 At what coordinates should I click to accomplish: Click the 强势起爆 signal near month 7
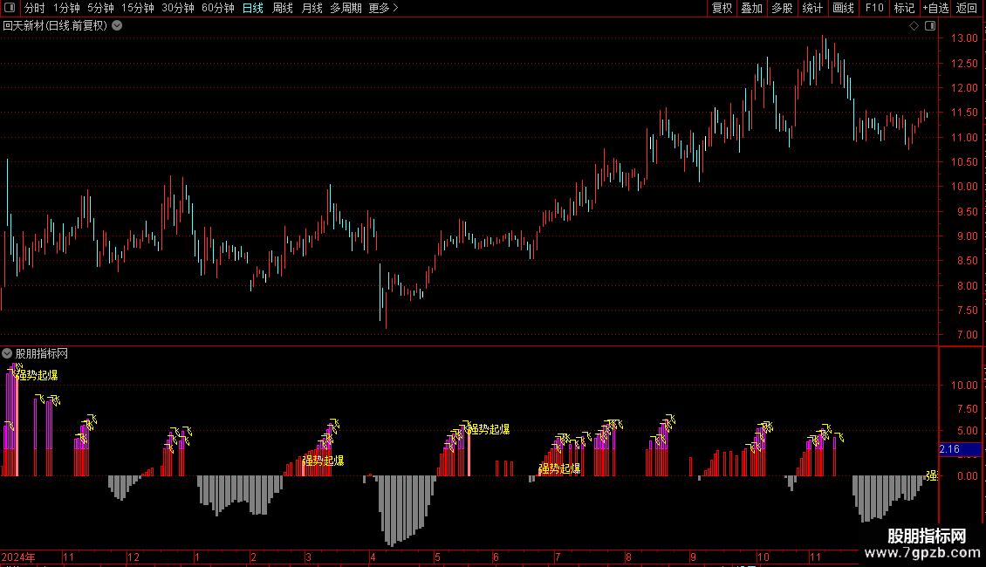[x=559, y=469]
